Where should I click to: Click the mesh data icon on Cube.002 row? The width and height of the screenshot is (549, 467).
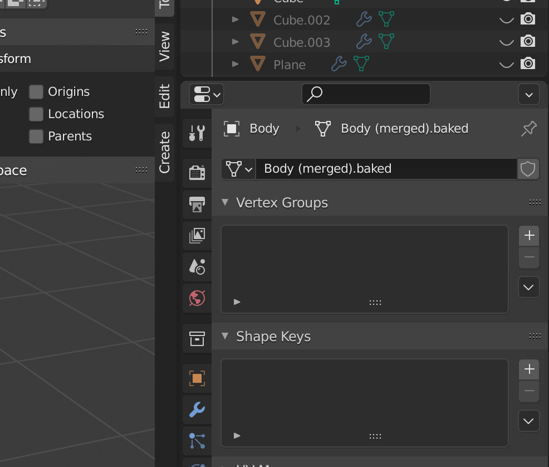[x=386, y=20]
